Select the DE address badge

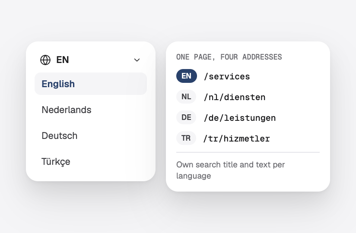tap(186, 117)
